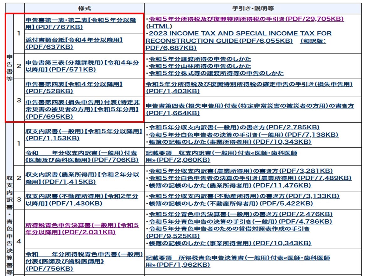Open 収支内訳書(不動産所得用)【令和2年分以降用】 link
Viewport: 376px width, 276px height.
point(82,199)
